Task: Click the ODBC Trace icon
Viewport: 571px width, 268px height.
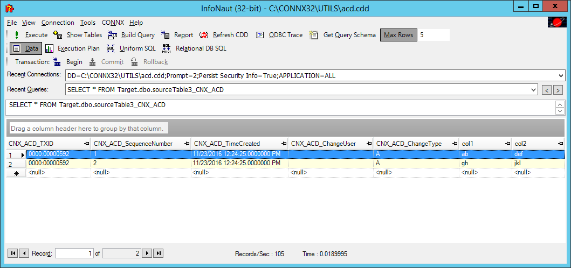Action: [x=260, y=35]
